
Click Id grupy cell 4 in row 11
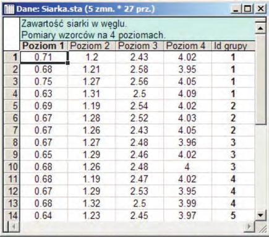coord(233,179)
